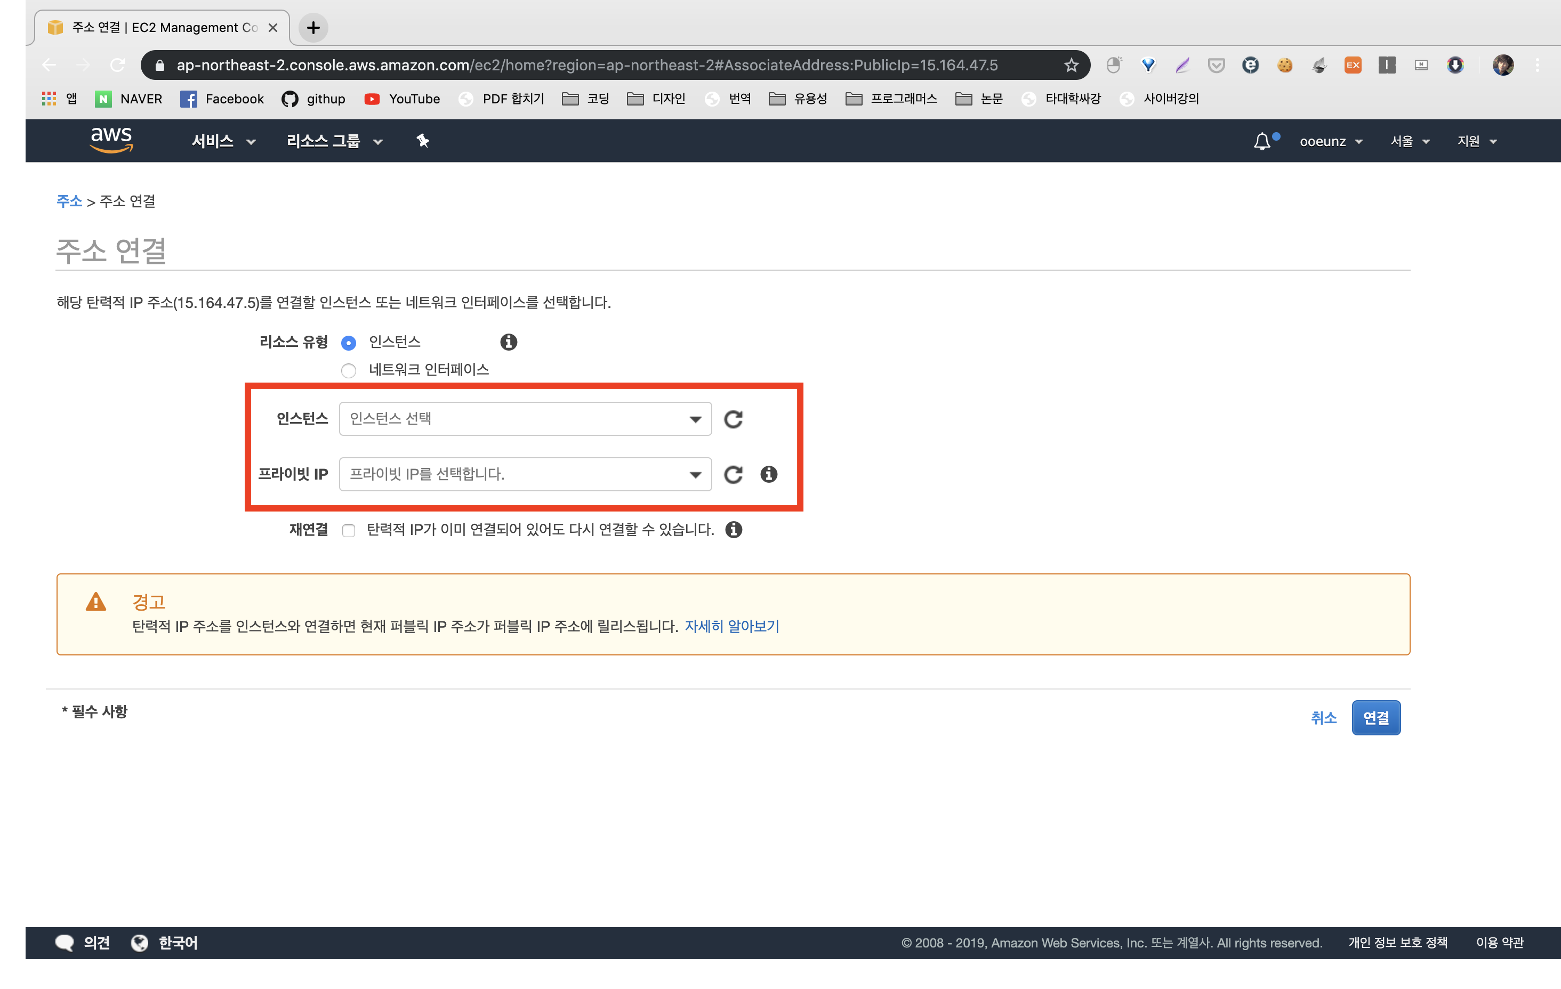Bookmark this page with the star icon

pyautogui.click(x=1071, y=66)
